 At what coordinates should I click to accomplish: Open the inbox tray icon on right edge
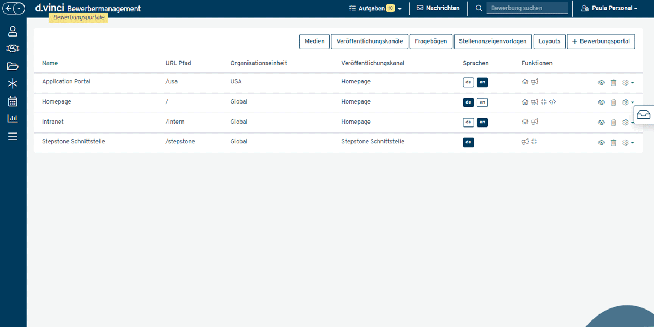(x=644, y=115)
